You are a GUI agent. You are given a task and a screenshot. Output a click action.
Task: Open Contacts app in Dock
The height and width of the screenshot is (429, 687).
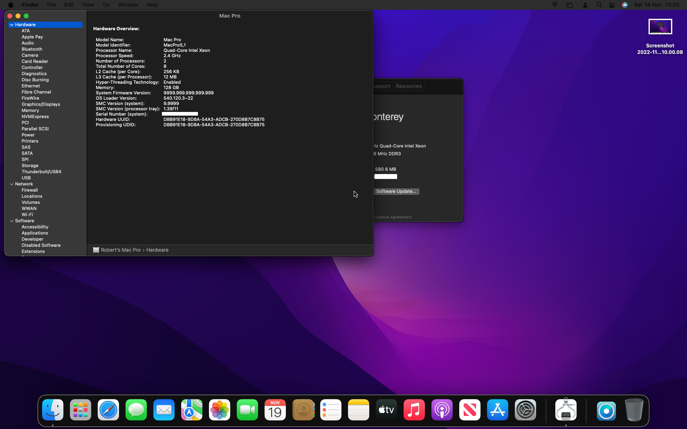(x=303, y=410)
